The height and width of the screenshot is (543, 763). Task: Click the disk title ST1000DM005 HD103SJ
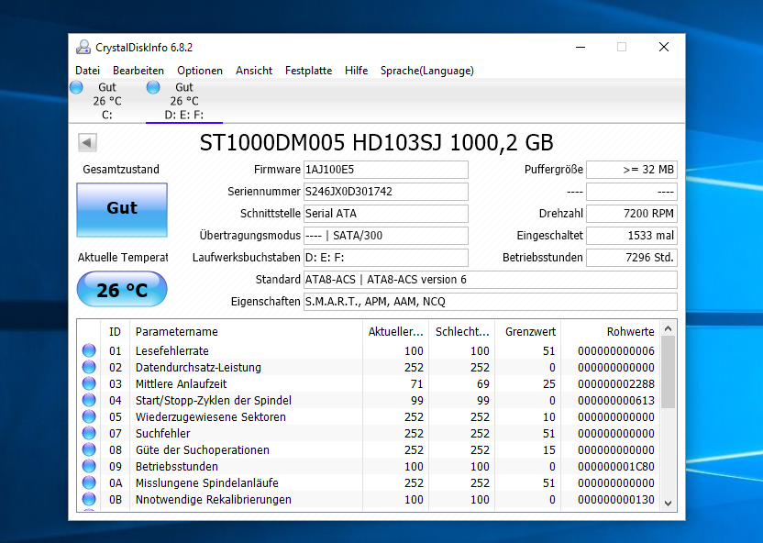(x=376, y=142)
